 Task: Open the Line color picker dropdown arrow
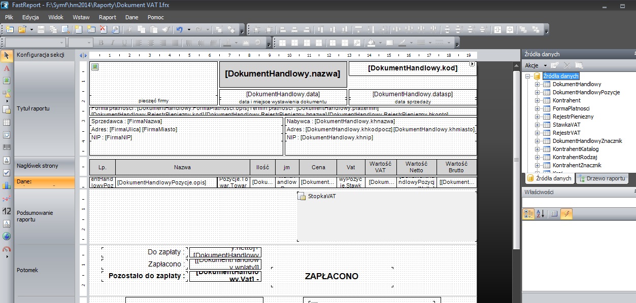tap(411, 43)
